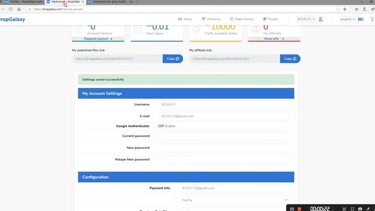Image resolution: width=375 pixels, height=211 pixels.
Task: Click the My Account Settings header
Action: coord(186,93)
